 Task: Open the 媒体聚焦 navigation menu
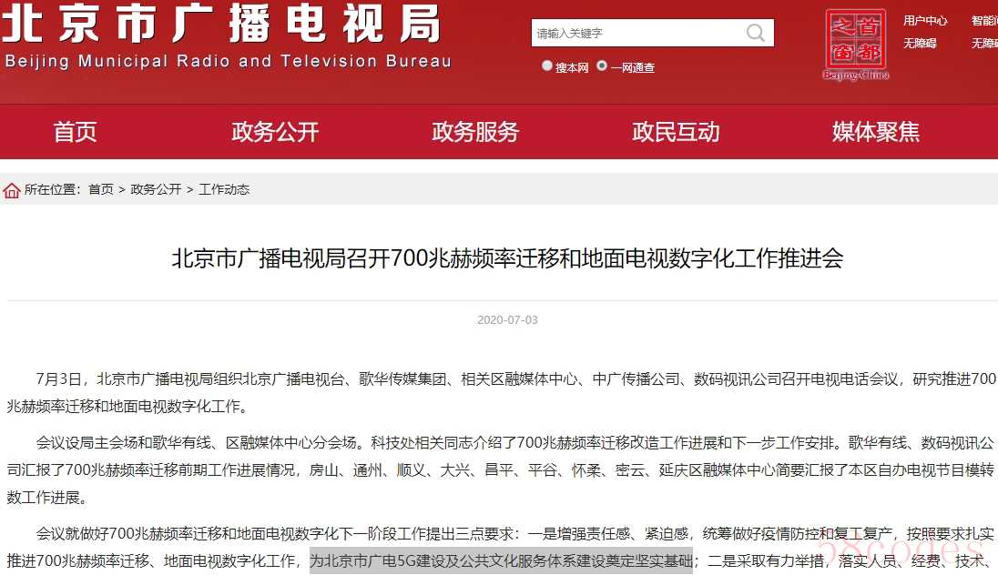[x=876, y=132]
